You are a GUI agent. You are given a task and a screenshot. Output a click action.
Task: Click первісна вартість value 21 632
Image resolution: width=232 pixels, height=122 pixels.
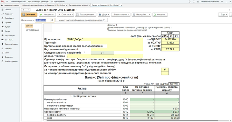(x=167, y=115)
